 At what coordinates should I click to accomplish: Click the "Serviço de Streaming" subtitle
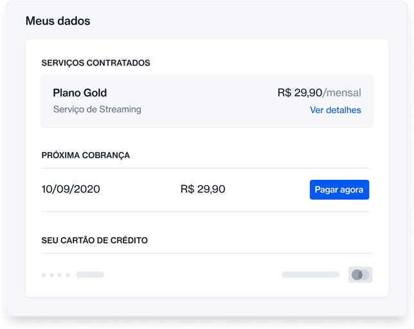[x=97, y=109]
